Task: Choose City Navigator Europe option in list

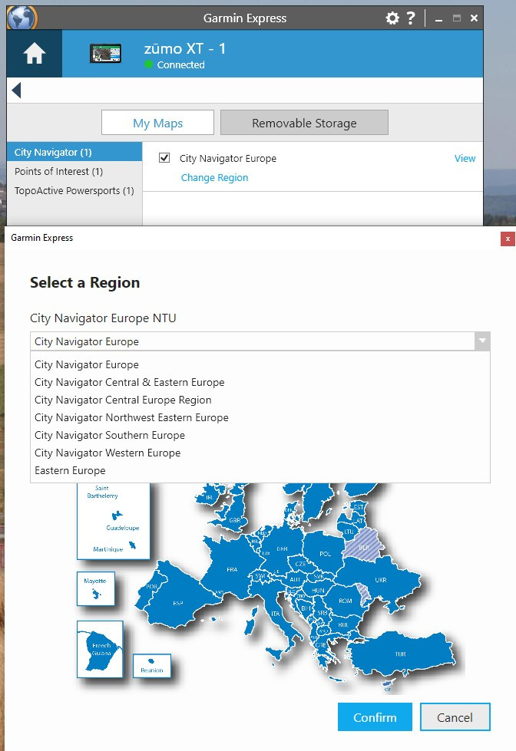Action: pyautogui.click(x=260, y=364)
